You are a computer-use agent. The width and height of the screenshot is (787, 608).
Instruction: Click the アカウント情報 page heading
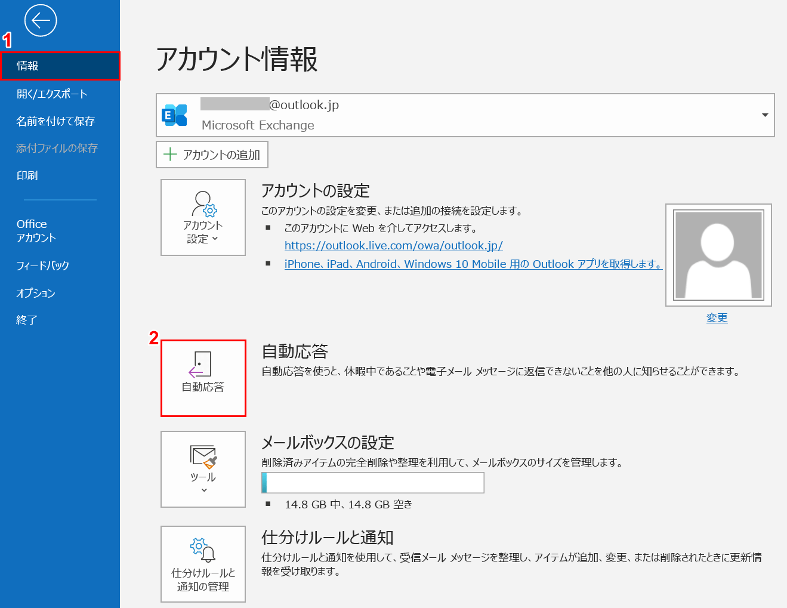[x=237, y=59]
